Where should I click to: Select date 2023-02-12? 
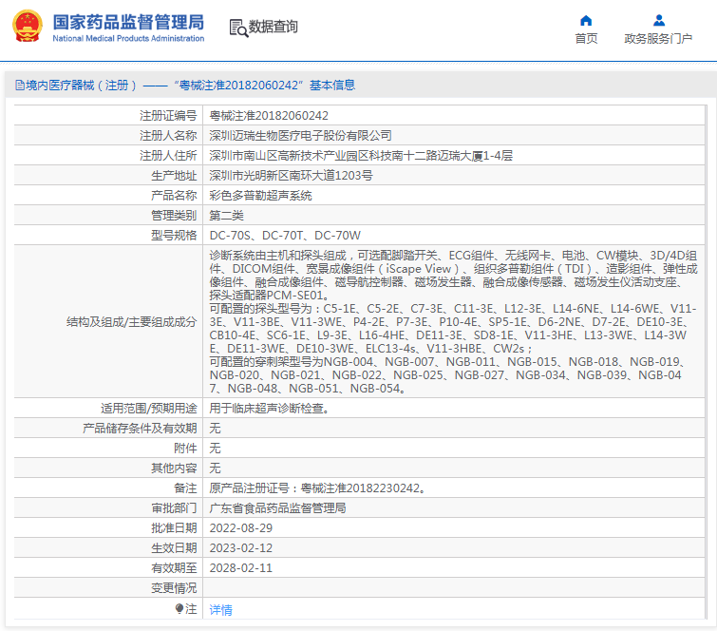241,547
